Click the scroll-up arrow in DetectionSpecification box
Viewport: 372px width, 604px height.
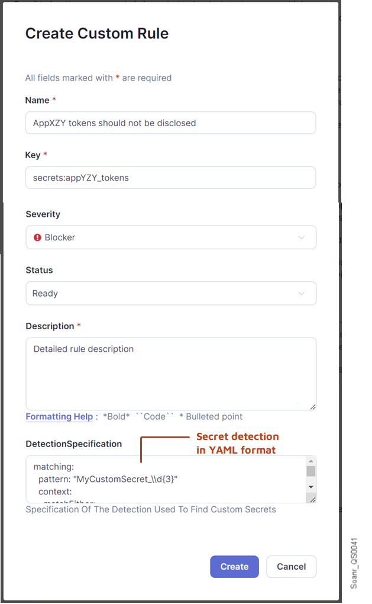(x=310, y=461)
